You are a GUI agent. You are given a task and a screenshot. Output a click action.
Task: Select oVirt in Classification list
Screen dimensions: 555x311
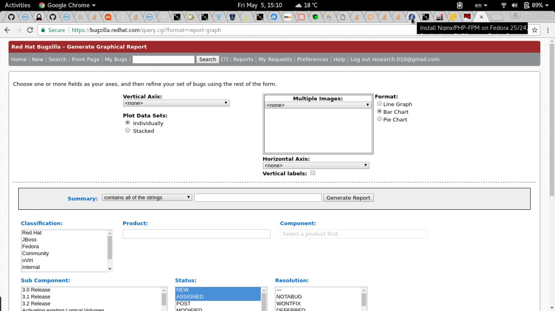pos(64,260)
